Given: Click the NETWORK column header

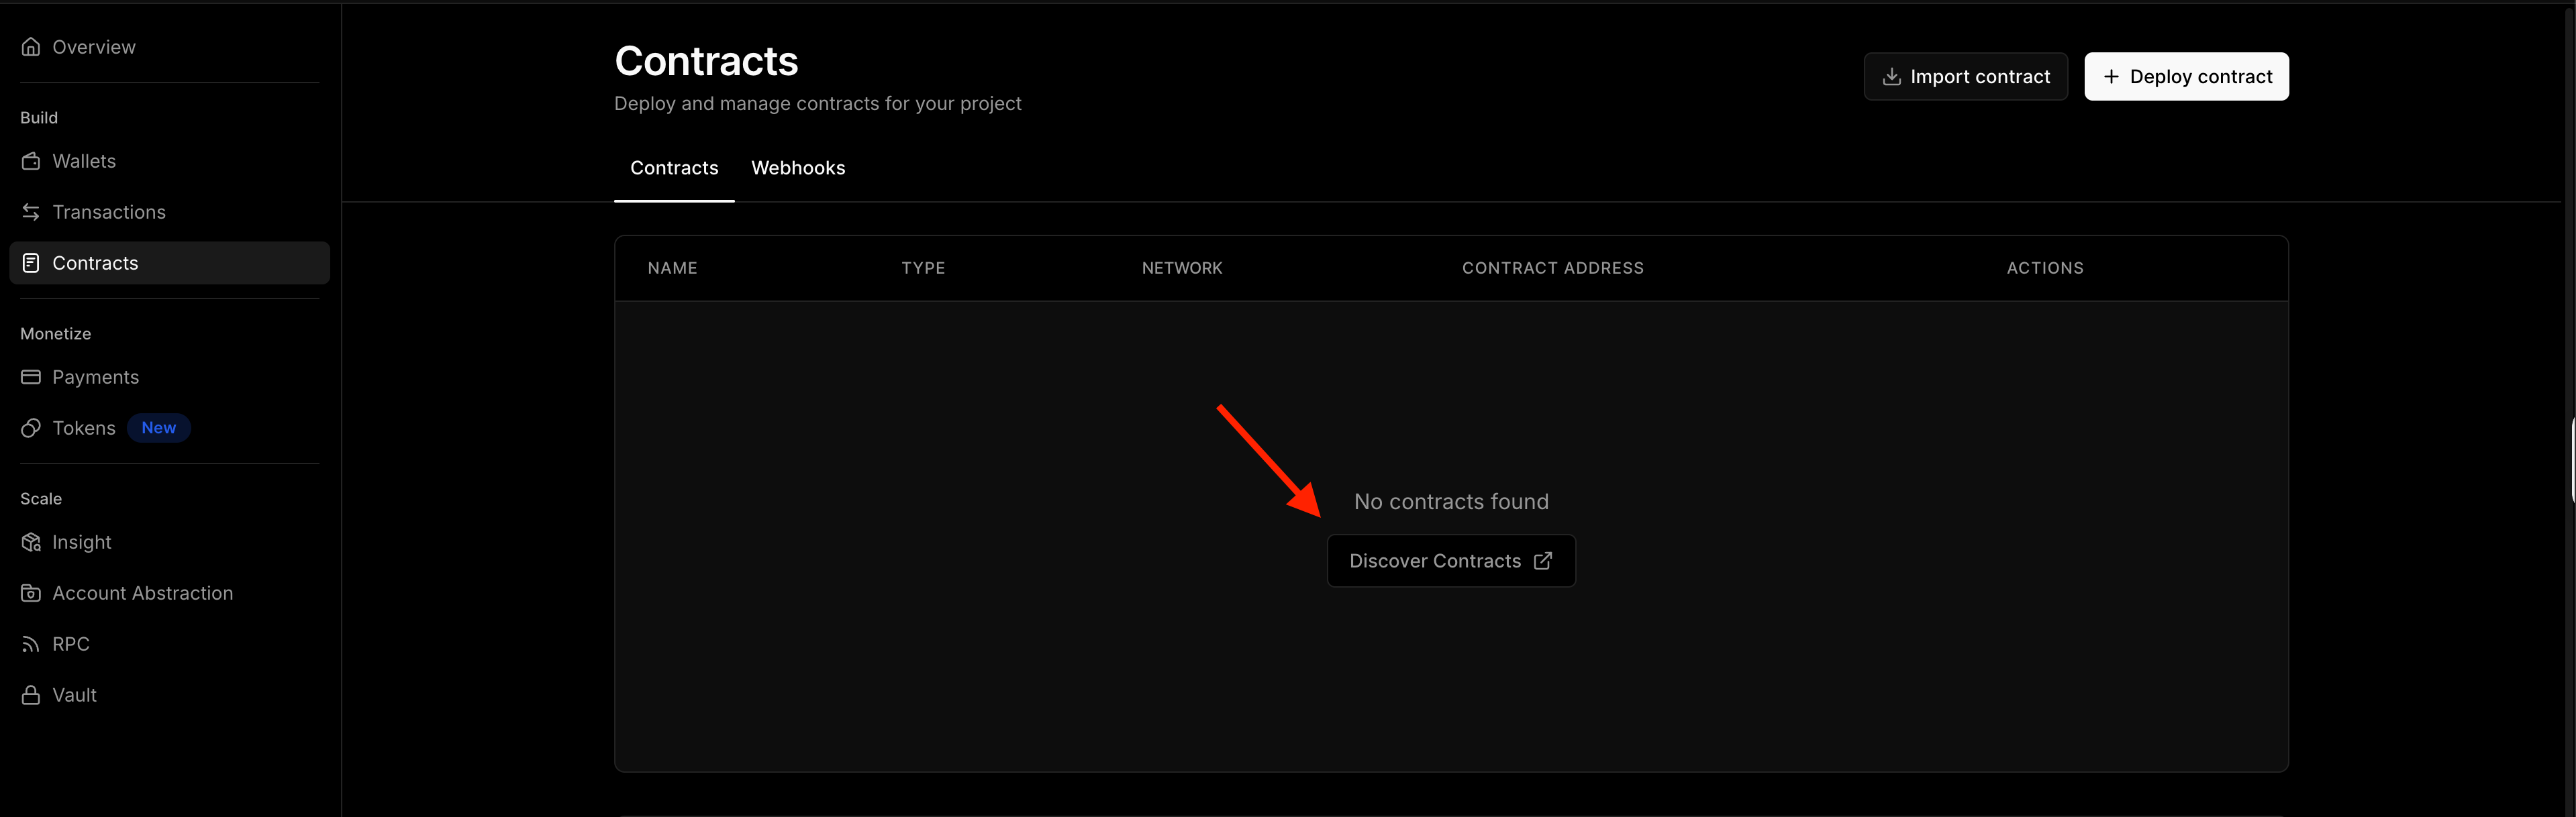Looking at the screenshot, I should 1181,268.
